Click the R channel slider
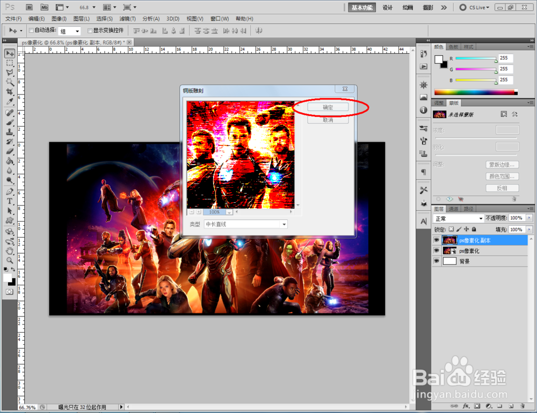The height and width of the screenshot is (413, 537). [476, 58]
